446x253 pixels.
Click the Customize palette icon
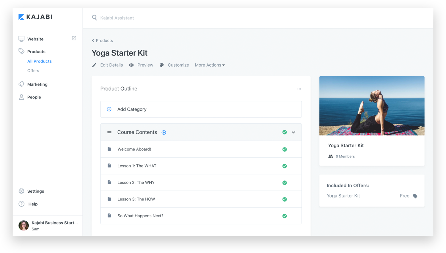[x=162, y=65]
